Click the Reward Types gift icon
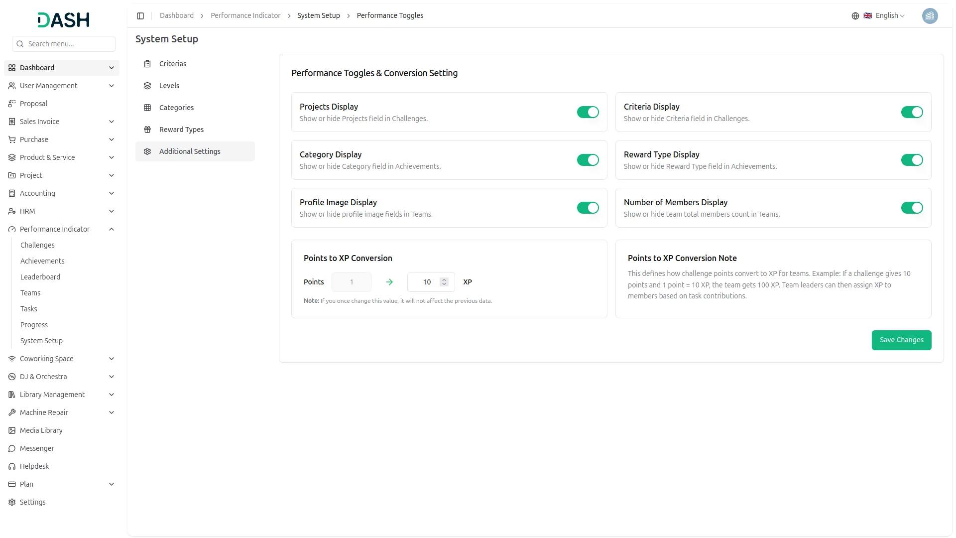 (x=147, y=130)
